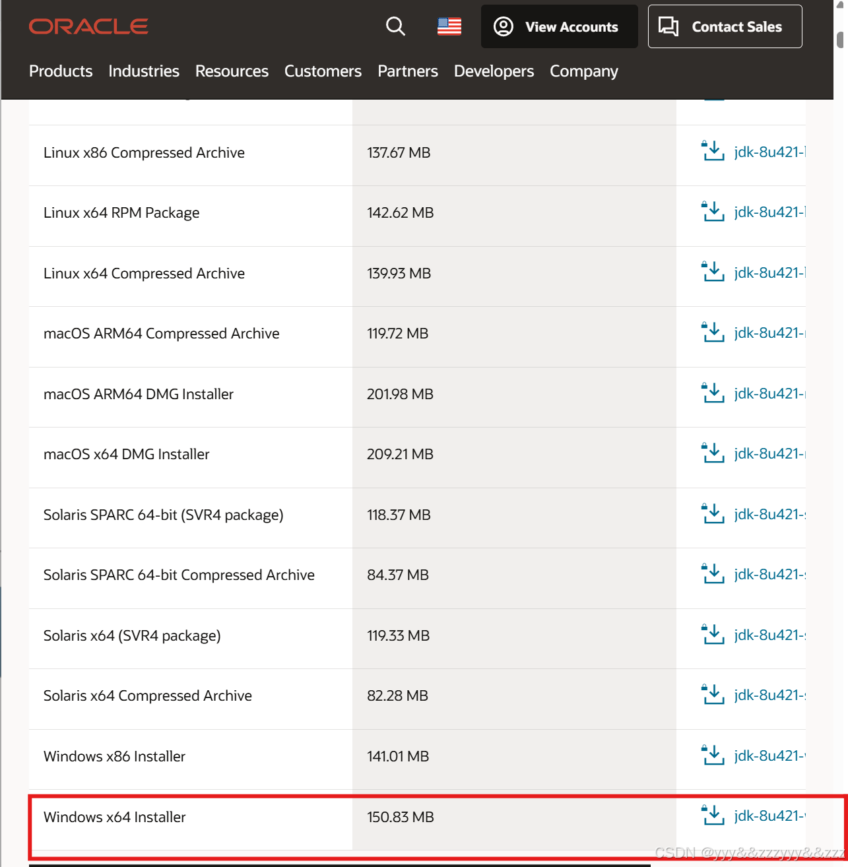Click download icon for Windows x86 Installer

point(713,755)
